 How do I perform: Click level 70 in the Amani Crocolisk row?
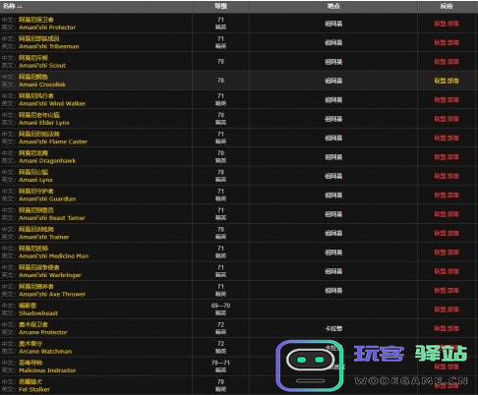[x=220, y=81]
